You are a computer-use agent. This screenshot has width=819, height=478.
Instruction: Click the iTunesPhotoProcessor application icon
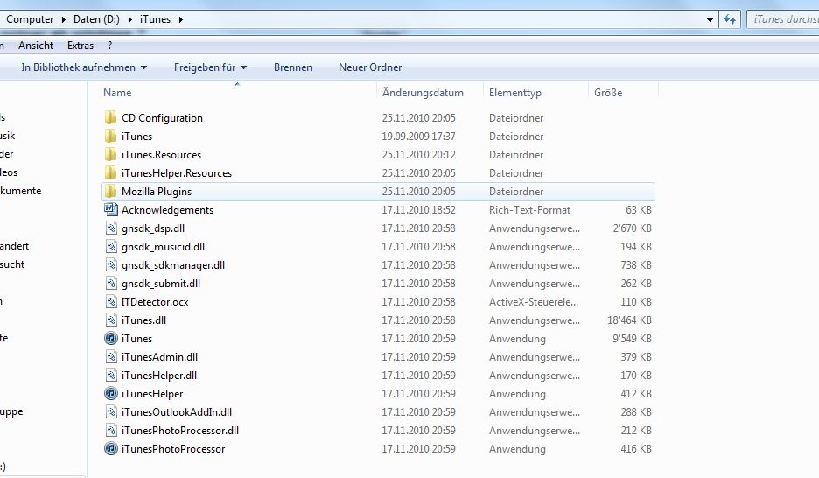pyautogui.click(x=110, y=449)
